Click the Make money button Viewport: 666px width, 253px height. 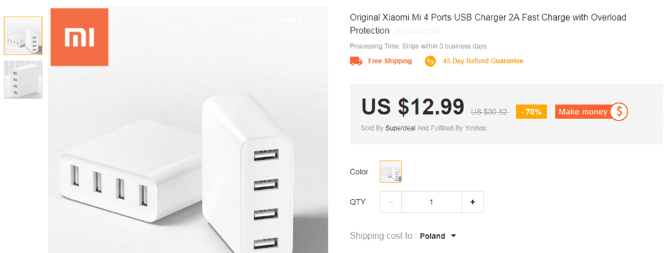591,112
